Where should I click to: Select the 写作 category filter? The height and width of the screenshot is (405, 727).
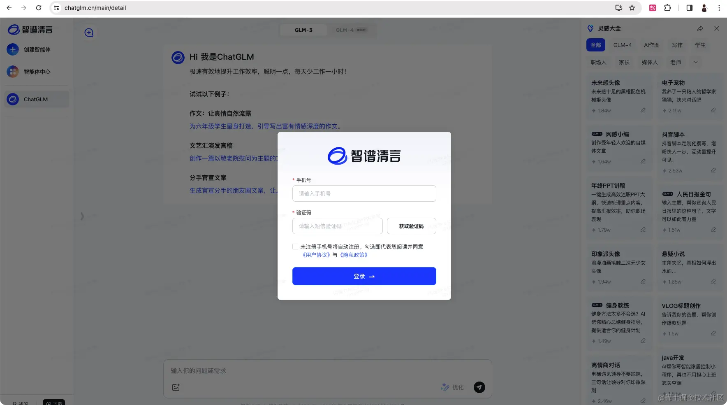677,45
